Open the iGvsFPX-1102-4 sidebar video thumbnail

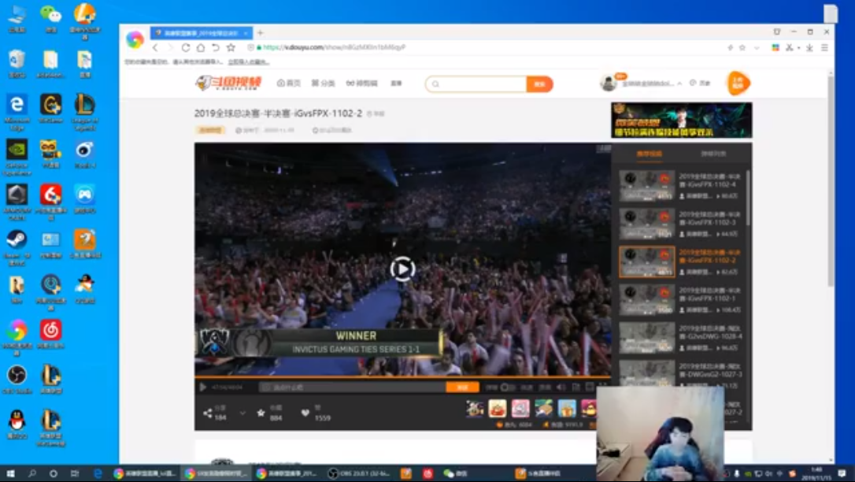click(x=646, y=185)
